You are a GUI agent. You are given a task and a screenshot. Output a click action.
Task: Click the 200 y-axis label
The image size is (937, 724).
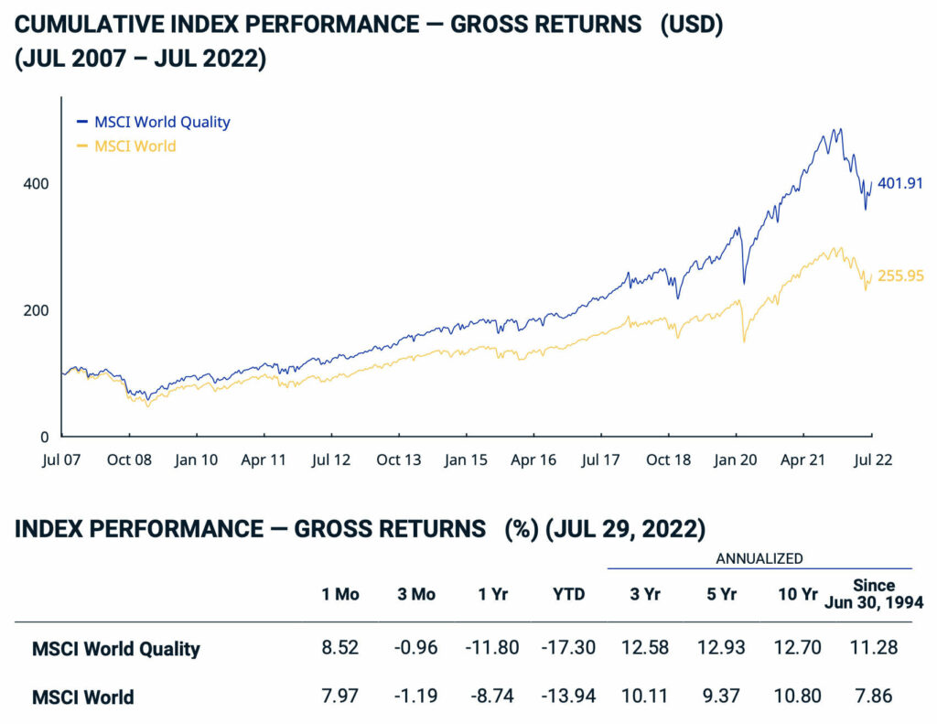[36, 310]
